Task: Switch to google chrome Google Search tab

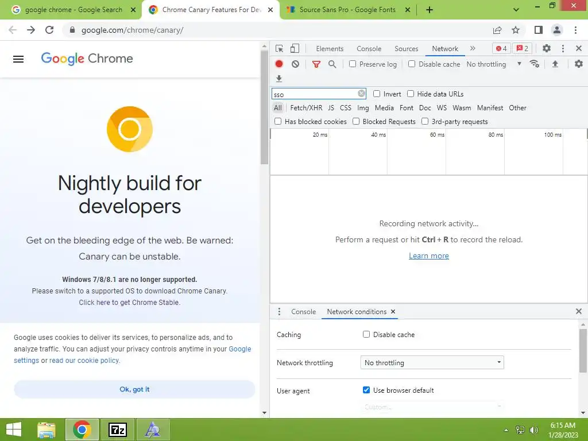Action: tap(73, 10)
